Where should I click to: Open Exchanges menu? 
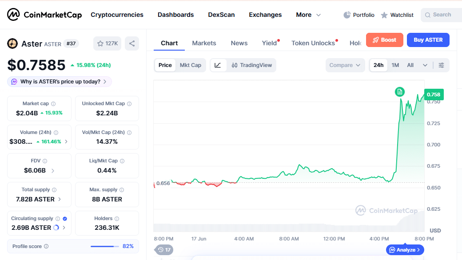pos(265,15)
